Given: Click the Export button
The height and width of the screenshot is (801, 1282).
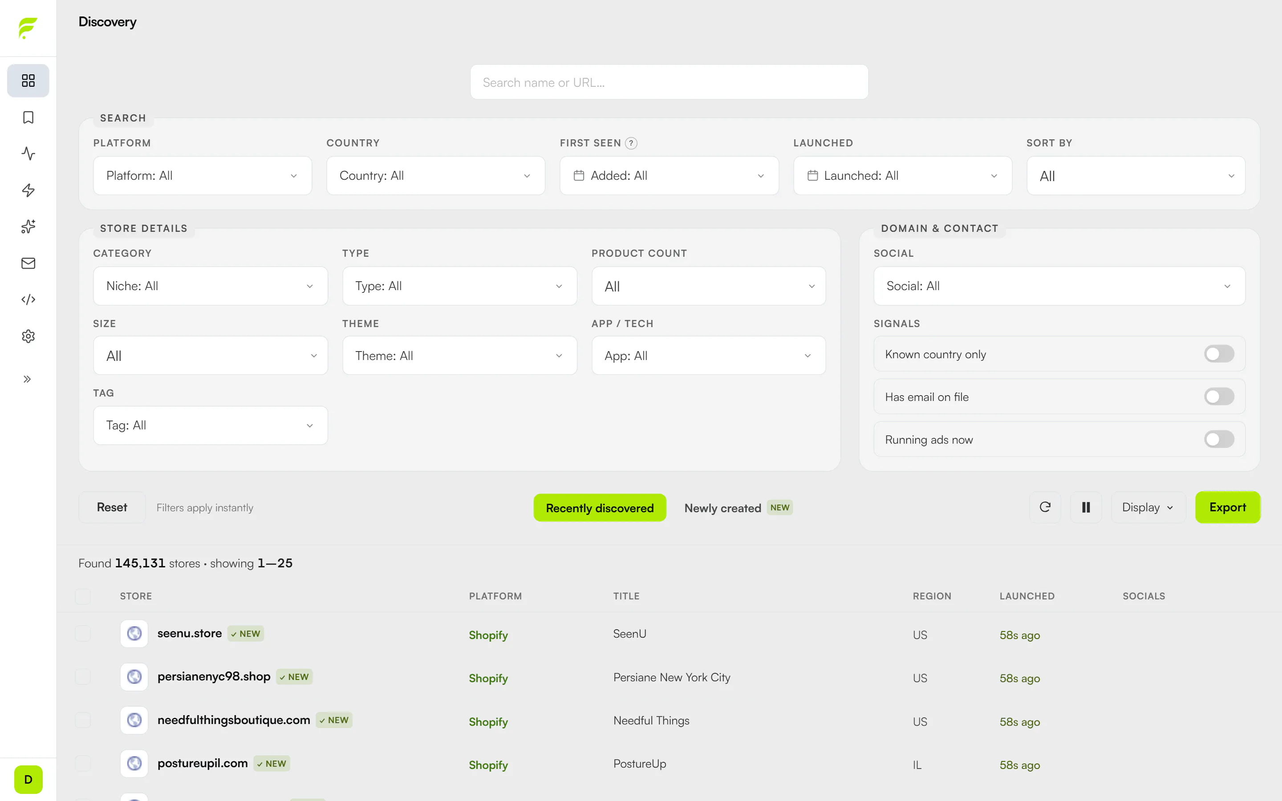Looking at the screenshot, I should tap(1227, 507).
